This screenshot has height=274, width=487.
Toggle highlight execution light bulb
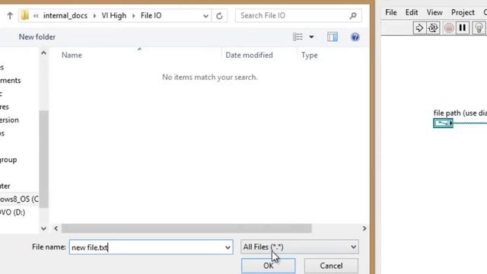479,28
